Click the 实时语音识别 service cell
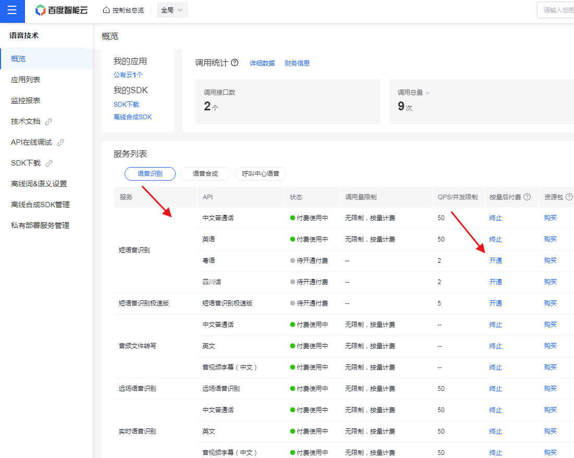The image size is (574, 458). coord(137,431)
